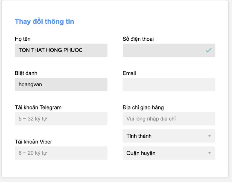The width and height of the screenshot is (232, 182).
Task: Open the Tỉnh thành dropdown
Action: click(x=169, y=136)
